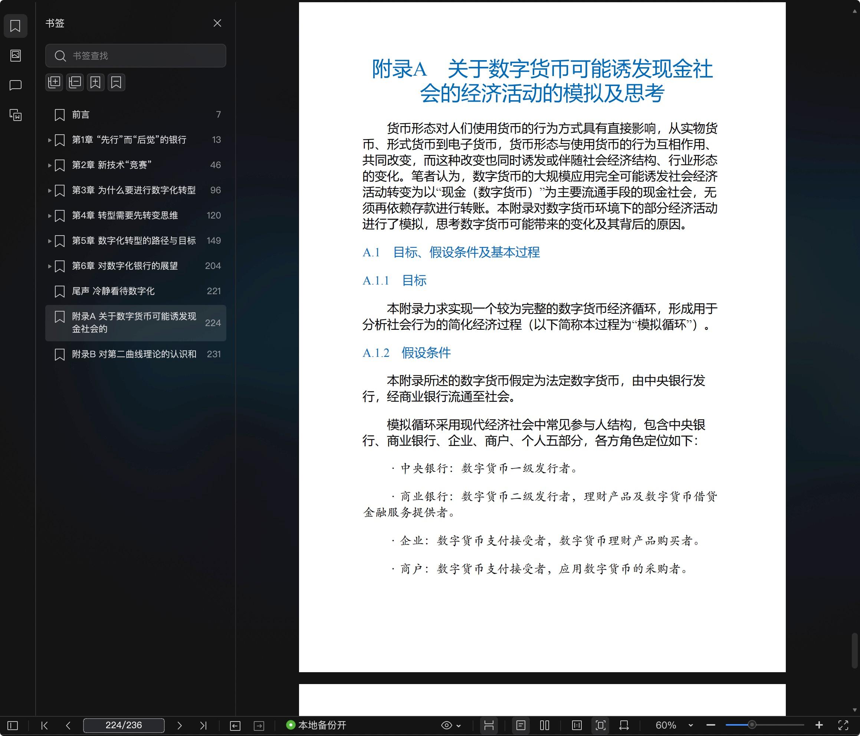Image resolution: width=860 pixels, height=736 pixels.
Task: Switch to single page view
Action: click(x=521, y=725)
